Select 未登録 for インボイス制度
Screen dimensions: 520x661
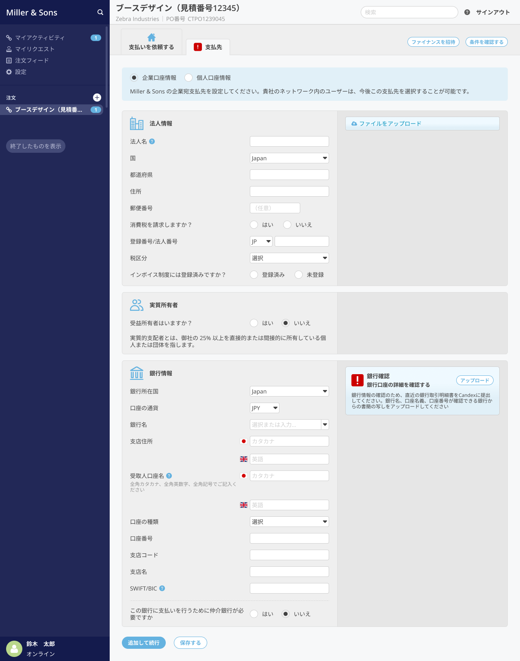[x=299, y=275]
